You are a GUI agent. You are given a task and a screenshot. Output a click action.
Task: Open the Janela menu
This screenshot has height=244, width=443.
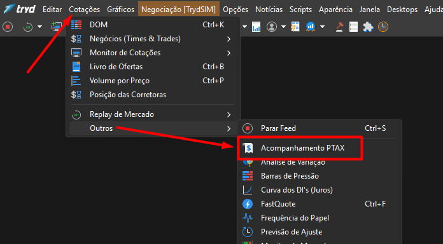tap(370, 10)
